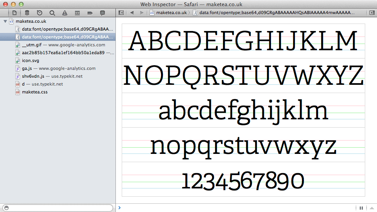Open the Debugger navigator icon
The width and height of the screenshot is (377, 212).
77,13
